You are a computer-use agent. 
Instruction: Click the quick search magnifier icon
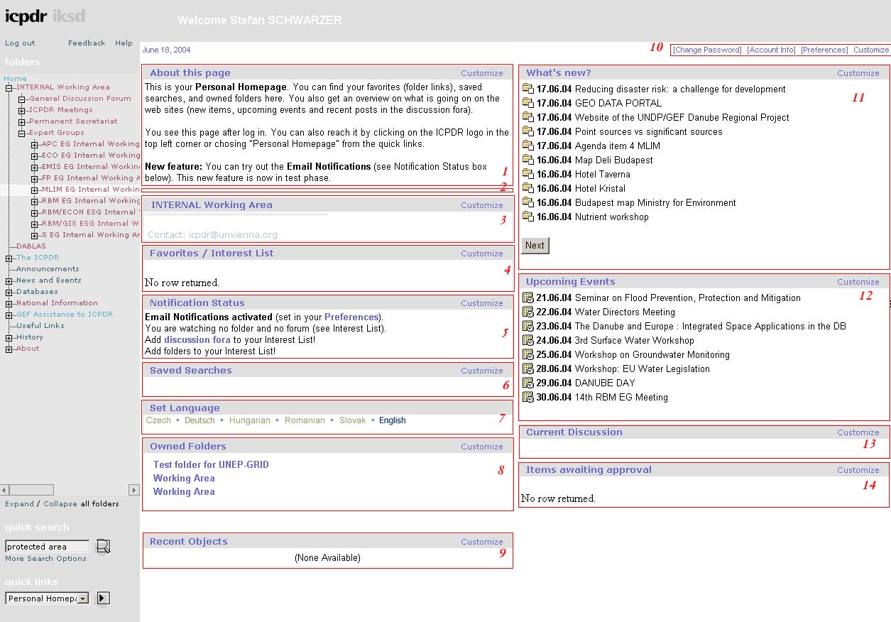(x=103, y=546)
